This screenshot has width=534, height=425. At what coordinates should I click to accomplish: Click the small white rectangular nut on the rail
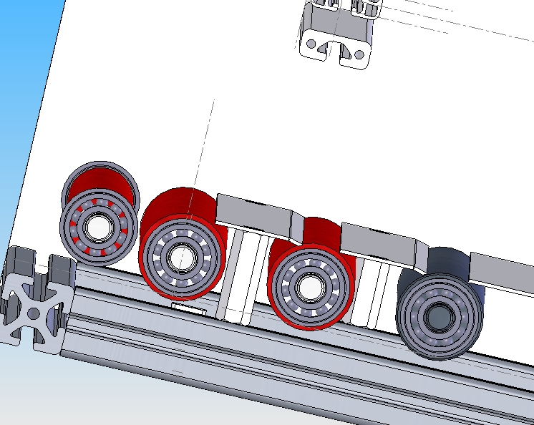click(x=190, y=309)
